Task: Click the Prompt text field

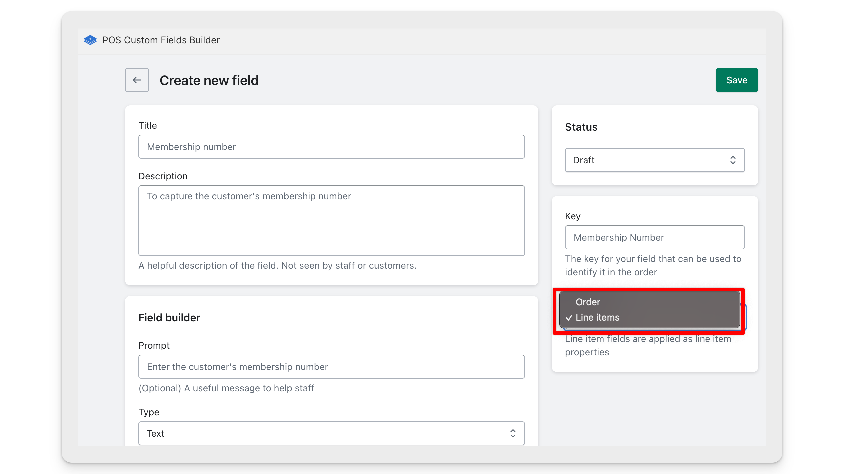Action: 331,367
